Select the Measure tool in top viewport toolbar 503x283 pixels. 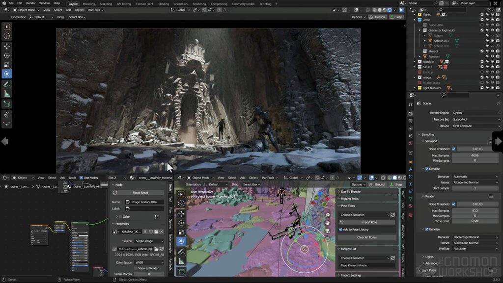(7, 94)
